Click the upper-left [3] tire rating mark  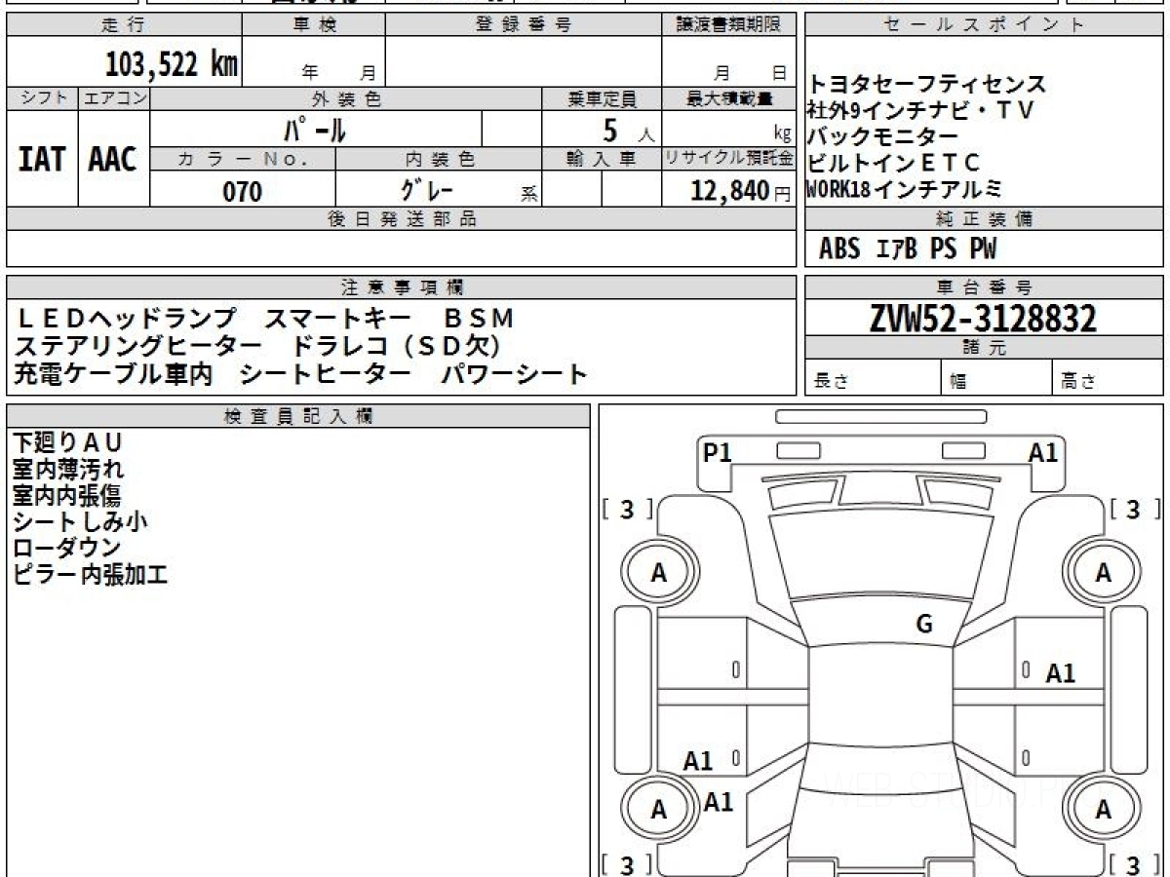coord(628,510)
